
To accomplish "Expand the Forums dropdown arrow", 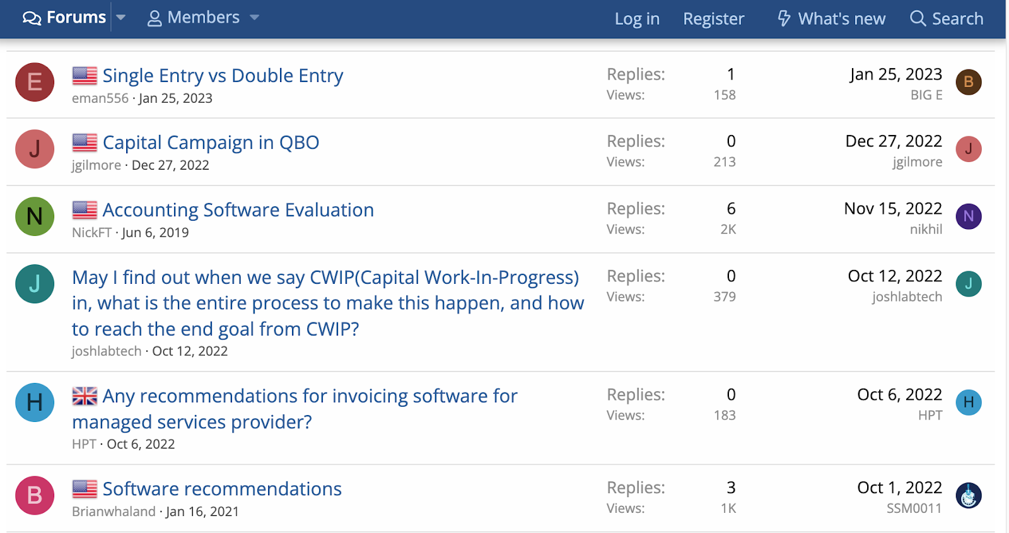I will (121, 18).
